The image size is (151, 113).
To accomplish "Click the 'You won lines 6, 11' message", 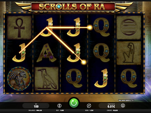I will point(126,101).
